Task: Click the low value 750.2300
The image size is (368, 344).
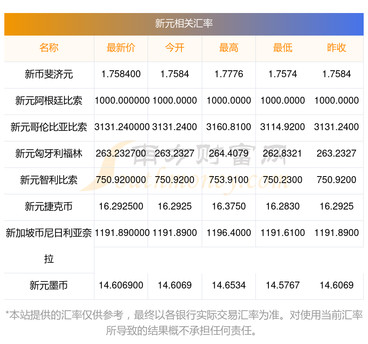Action: coord(282,180)
